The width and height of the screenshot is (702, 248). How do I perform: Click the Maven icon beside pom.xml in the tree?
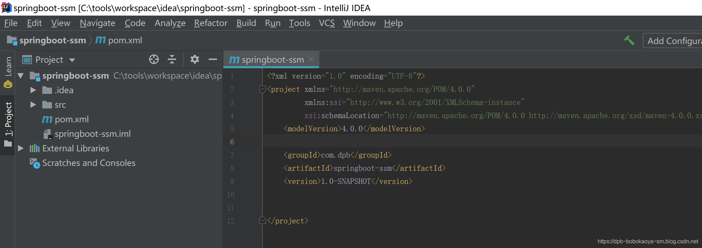[47, 119]
